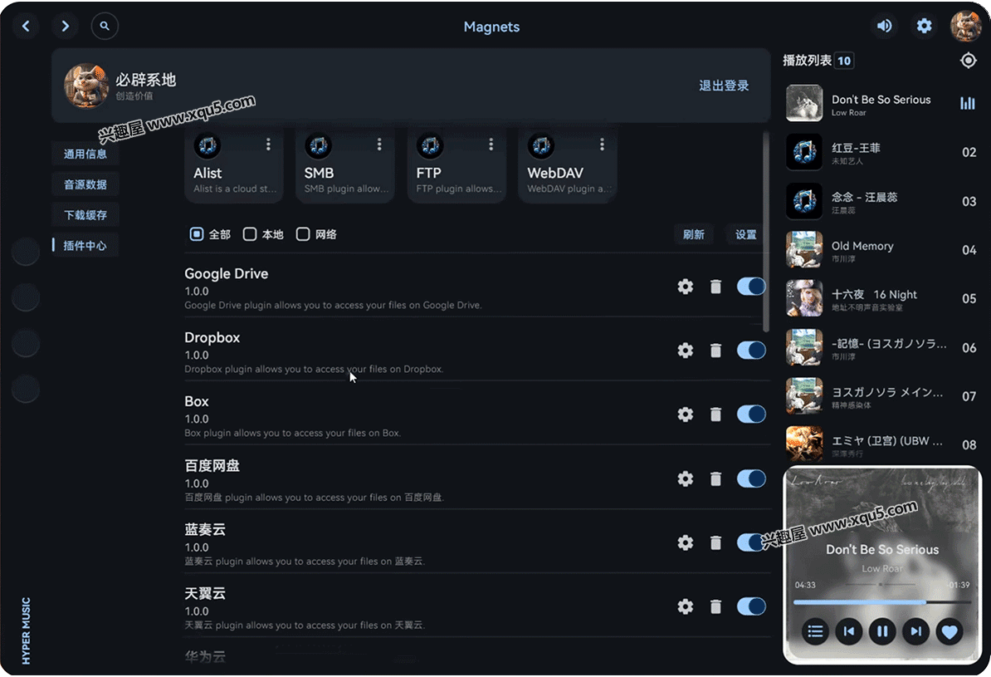991x677 pixels.
Task: Delete the Google Drive plugin
Action: (x=715, y=287)
